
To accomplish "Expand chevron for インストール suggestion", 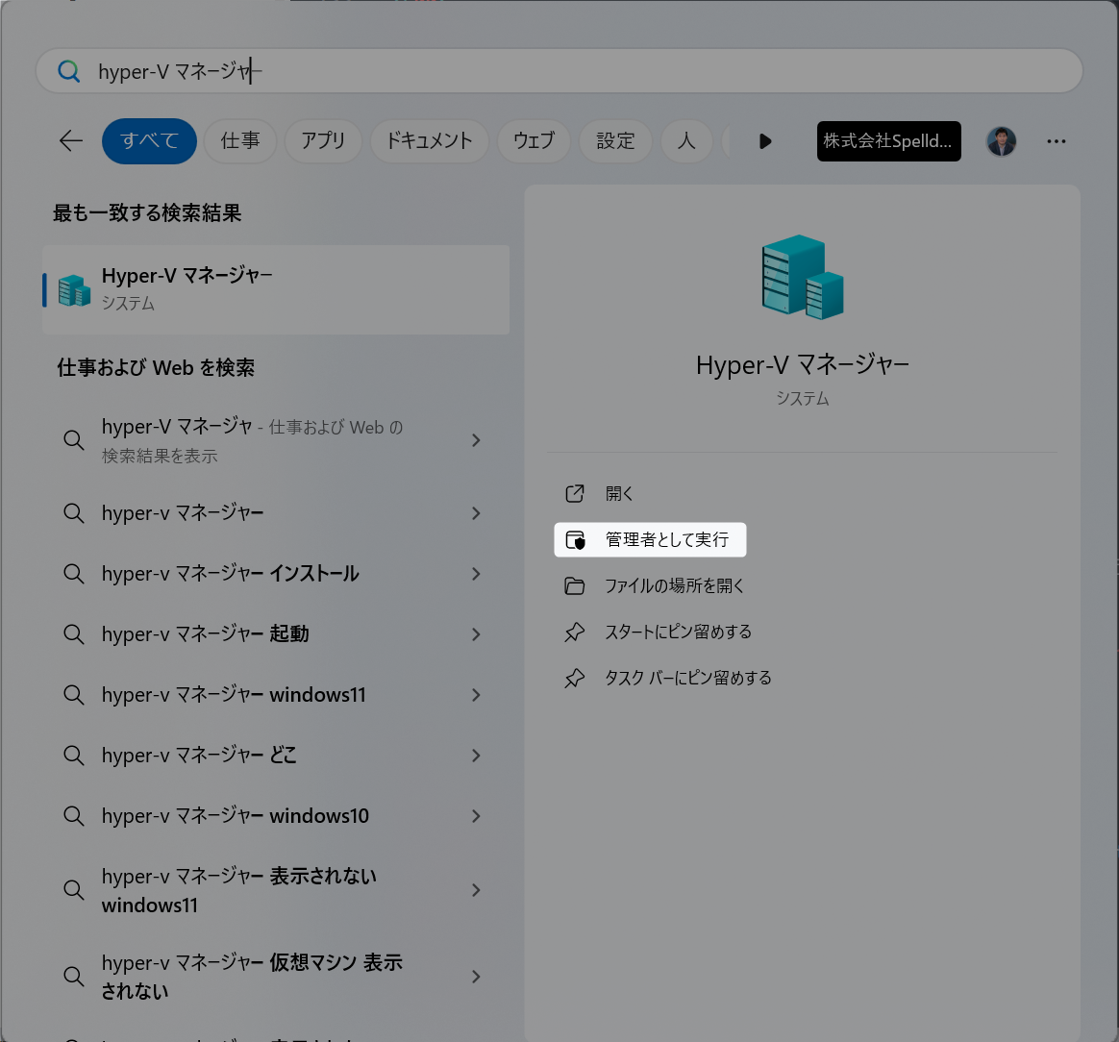I will tap(476, 574).
